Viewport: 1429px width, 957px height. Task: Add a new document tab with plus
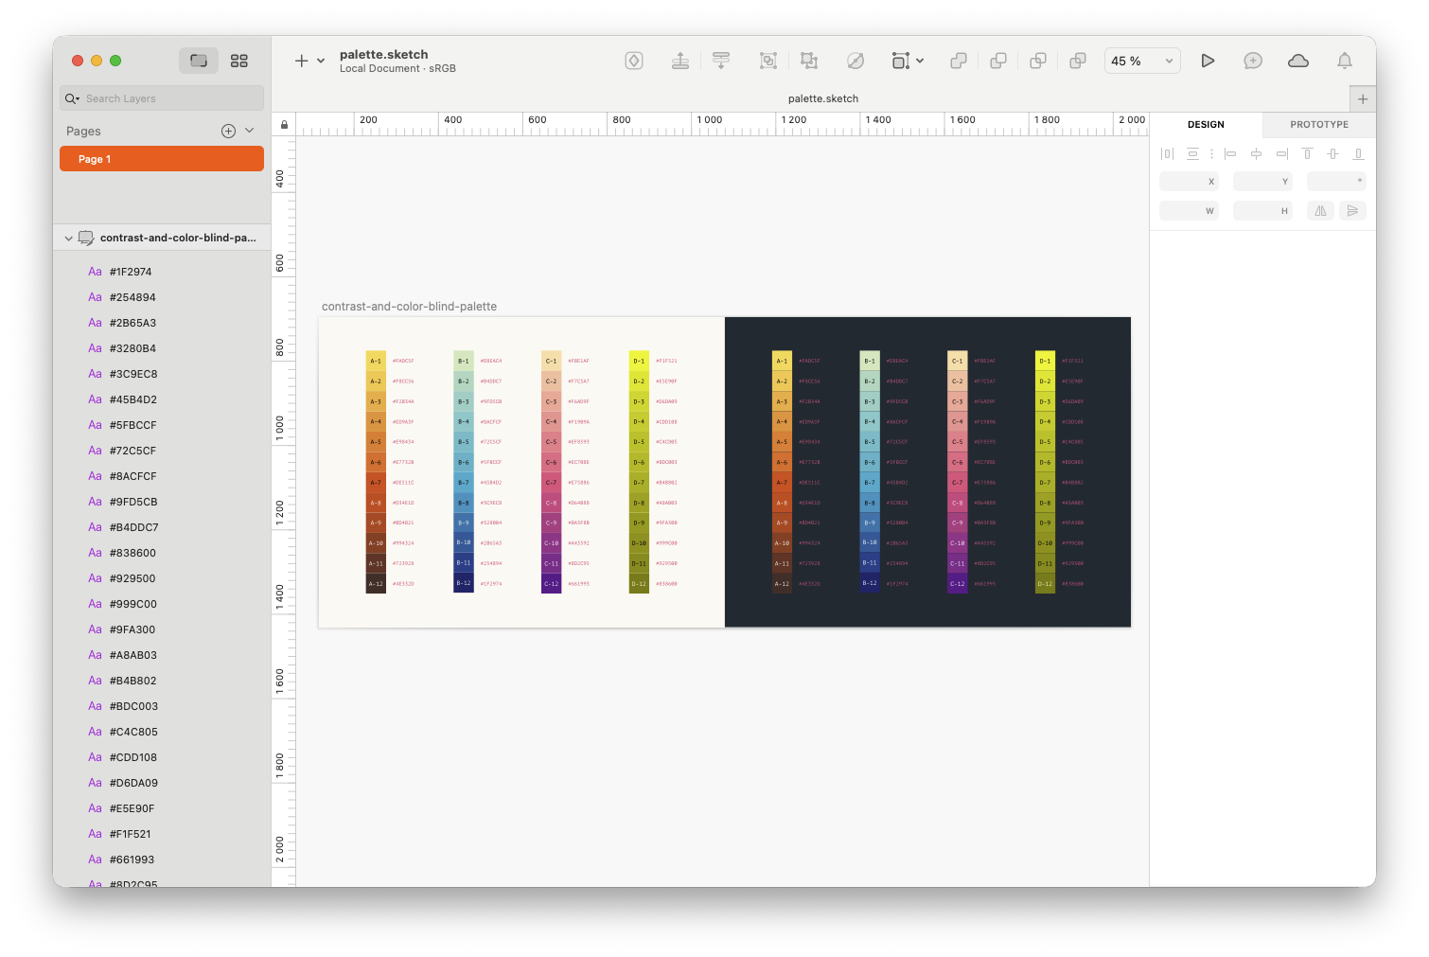(1363, 98)
